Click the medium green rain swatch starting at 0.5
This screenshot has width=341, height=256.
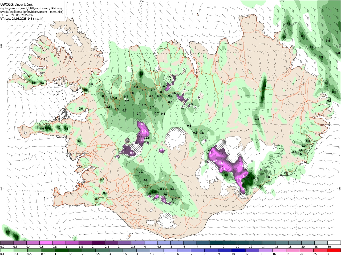tap(34, 250)
